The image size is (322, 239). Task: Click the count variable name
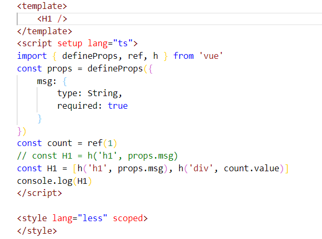pyautogui.click(x=60, y=143)
